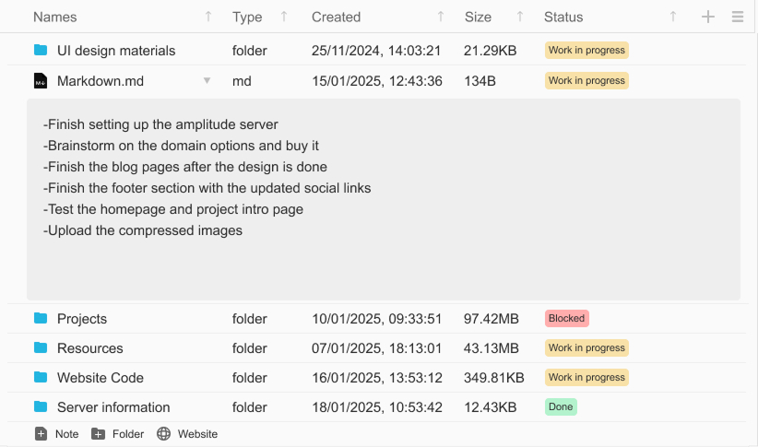Click the 97.42MB size value
758x447 pixels.
click(492, 319)
